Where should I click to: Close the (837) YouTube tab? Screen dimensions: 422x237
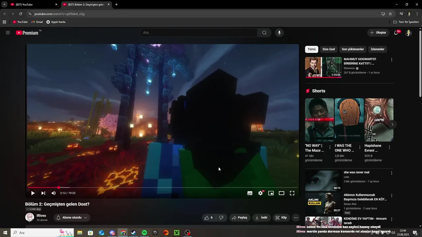pos(56,5)
